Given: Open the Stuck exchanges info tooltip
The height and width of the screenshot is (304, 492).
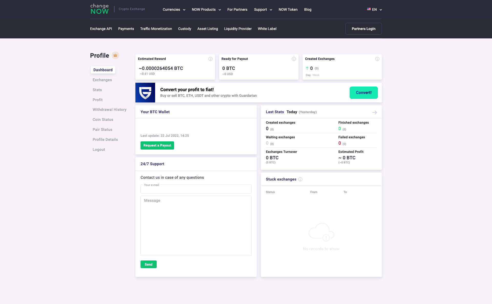Looking at the screenshot, I should (300, 179).
